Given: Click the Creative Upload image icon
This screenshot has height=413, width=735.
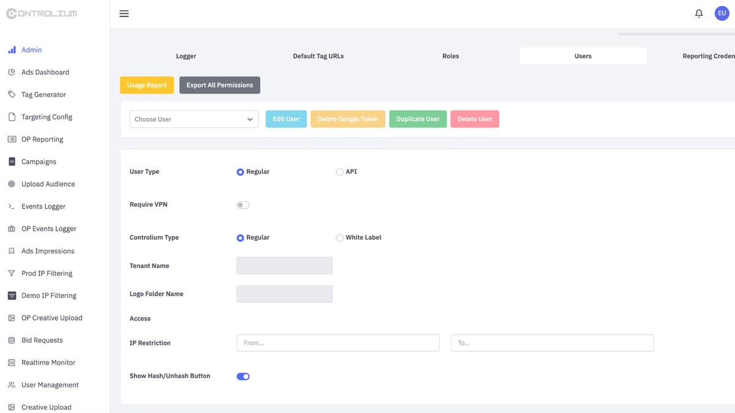Looking at the screenshot, I should (12, 407).
